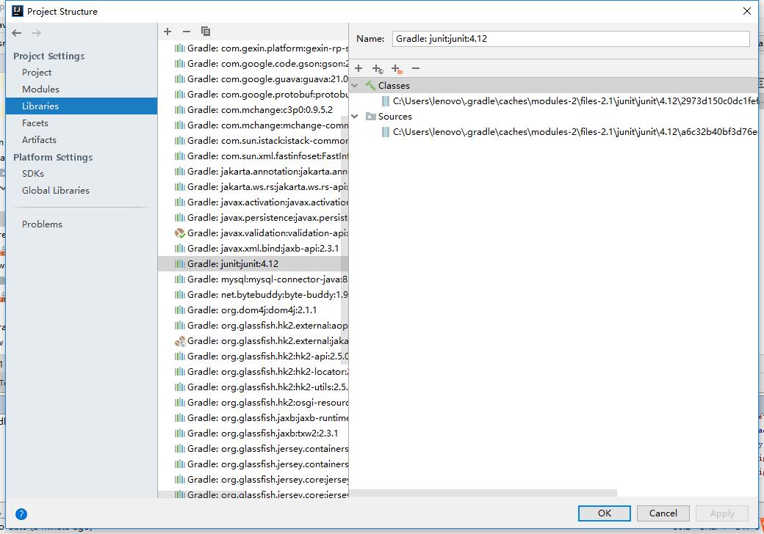Open Facets settings page
Viewport: 764px width, 534px height.
coord(35,123)
